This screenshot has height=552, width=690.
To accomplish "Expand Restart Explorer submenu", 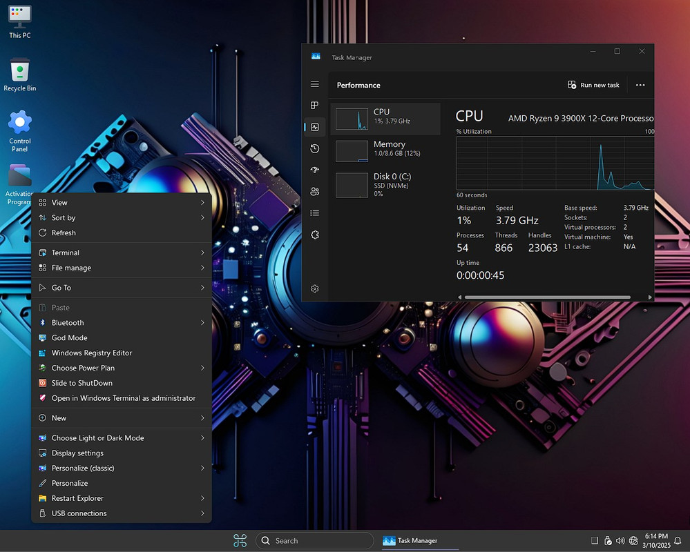I will [122, 498].
